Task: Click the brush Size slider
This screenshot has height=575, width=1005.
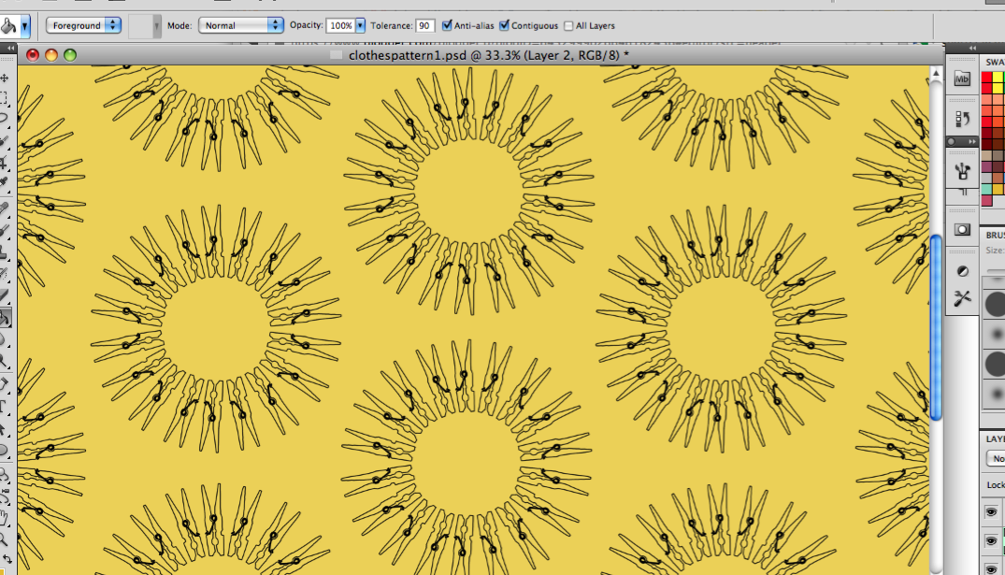Action: [x=996, y=270]
